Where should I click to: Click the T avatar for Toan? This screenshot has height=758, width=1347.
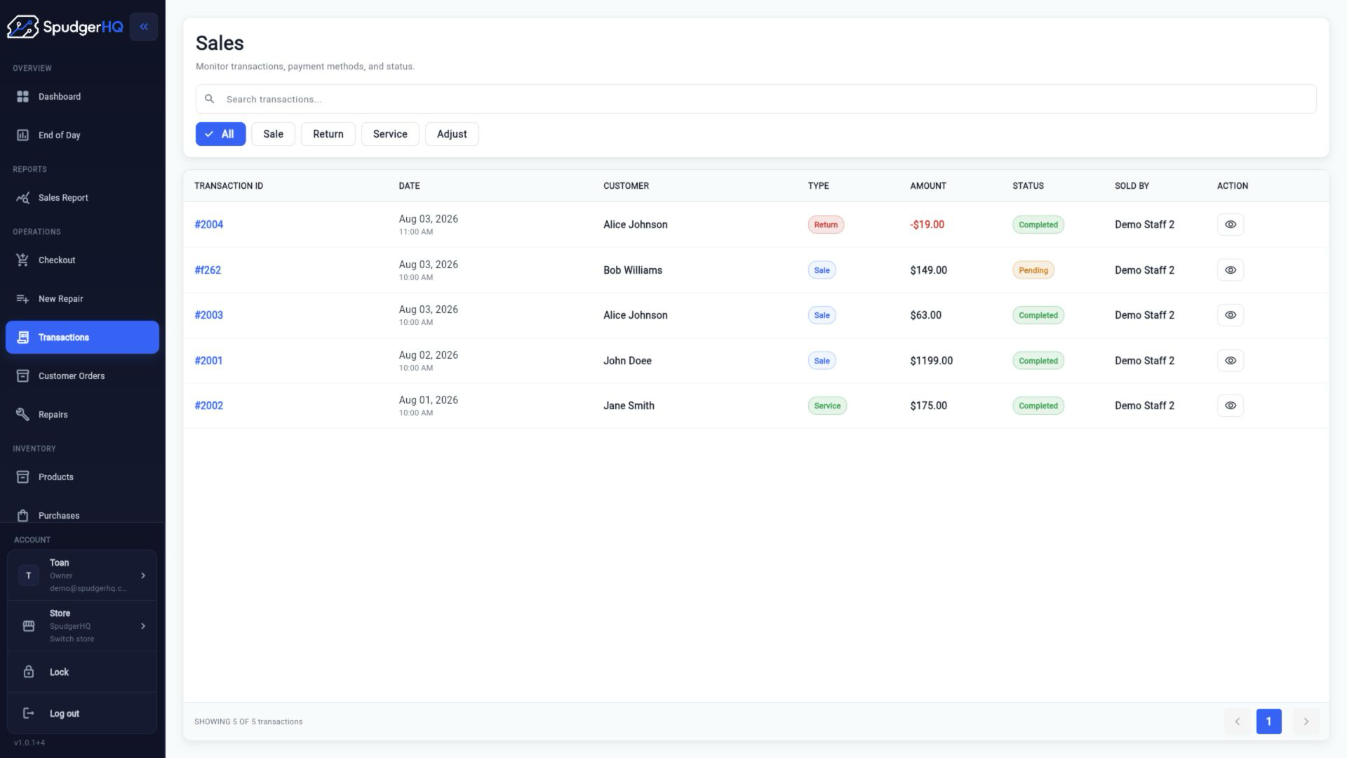[29, 576]
